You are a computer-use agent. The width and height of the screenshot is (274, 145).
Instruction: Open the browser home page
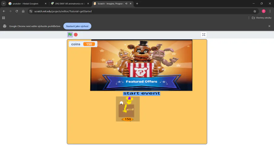[23, 11]
